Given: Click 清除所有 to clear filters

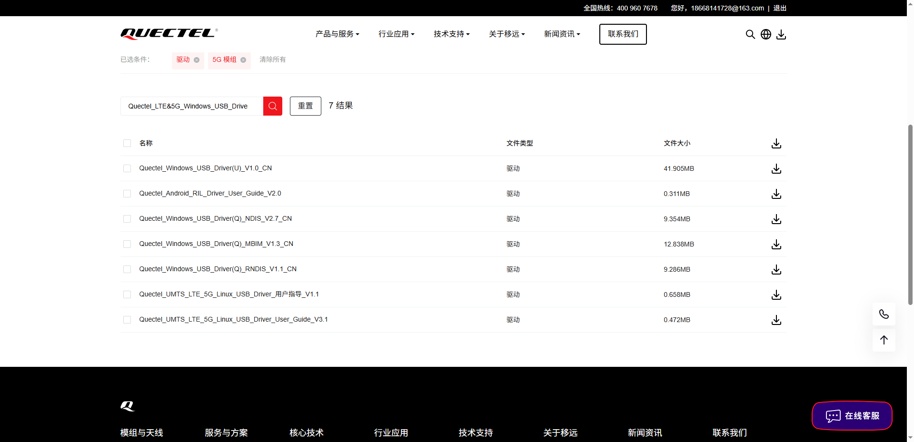Looking at the screenshot, I should point(273,59).
